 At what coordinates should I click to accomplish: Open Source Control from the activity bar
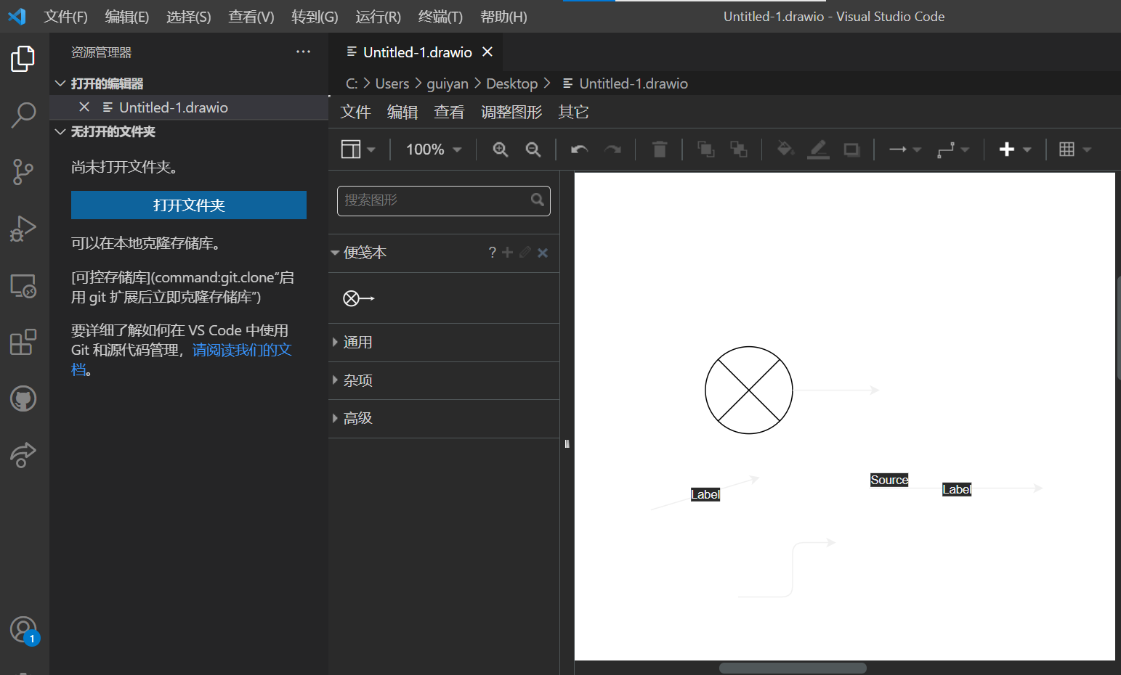pos(23,172)
